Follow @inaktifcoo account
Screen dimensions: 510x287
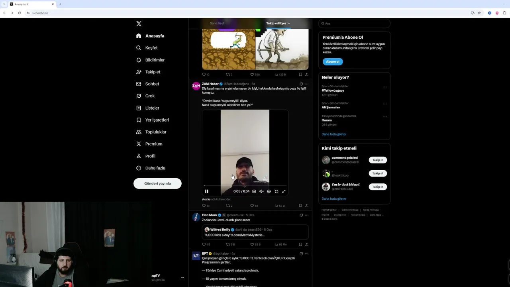[378, 173]
